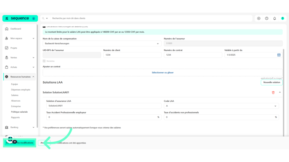Open Dépenses employés submenu item

click(21, 90)
